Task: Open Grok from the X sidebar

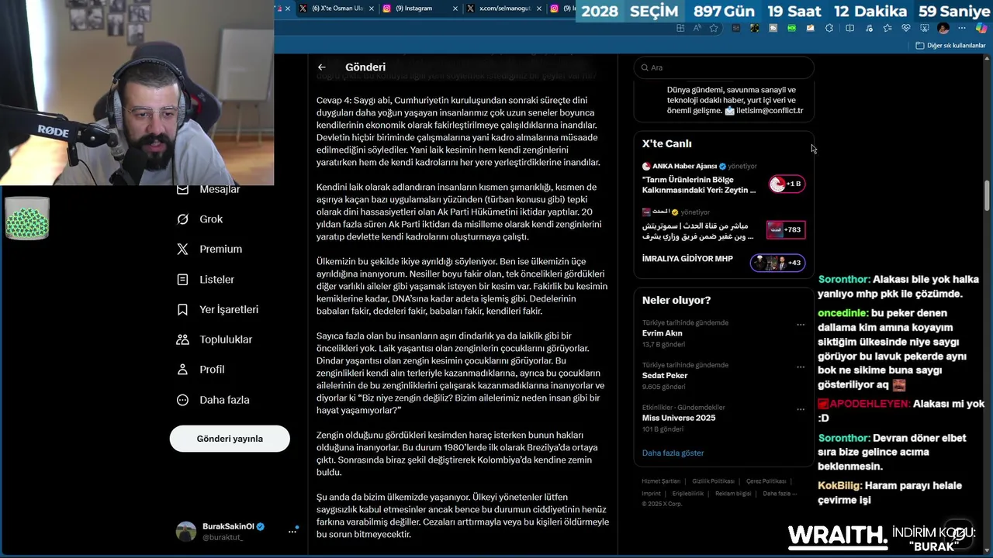Action: [x=200, y=219]
